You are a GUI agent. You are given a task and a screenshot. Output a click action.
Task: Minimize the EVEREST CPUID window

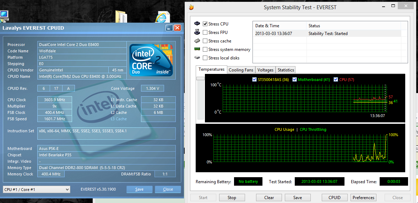169,28
